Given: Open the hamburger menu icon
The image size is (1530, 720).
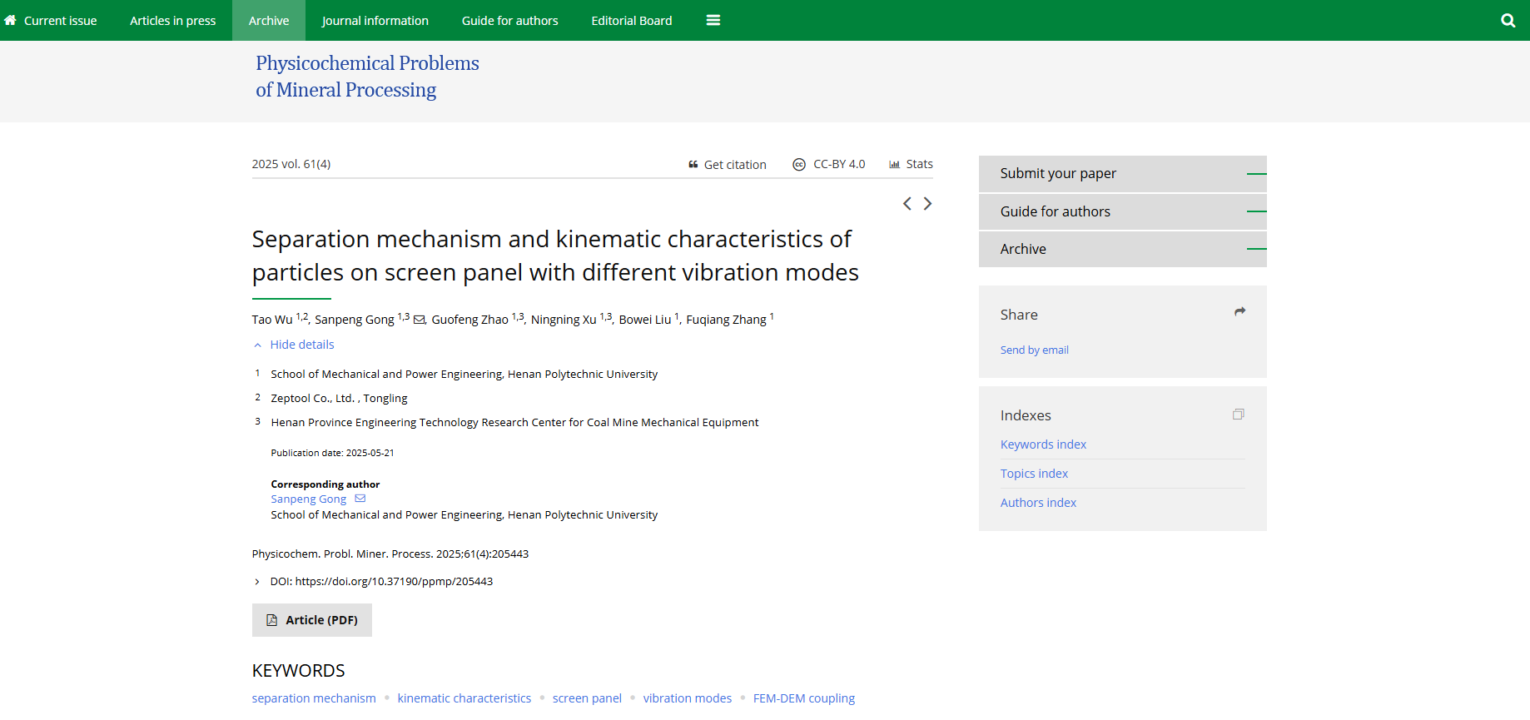Looking at the screenshot, I should [x=713, y=21].
